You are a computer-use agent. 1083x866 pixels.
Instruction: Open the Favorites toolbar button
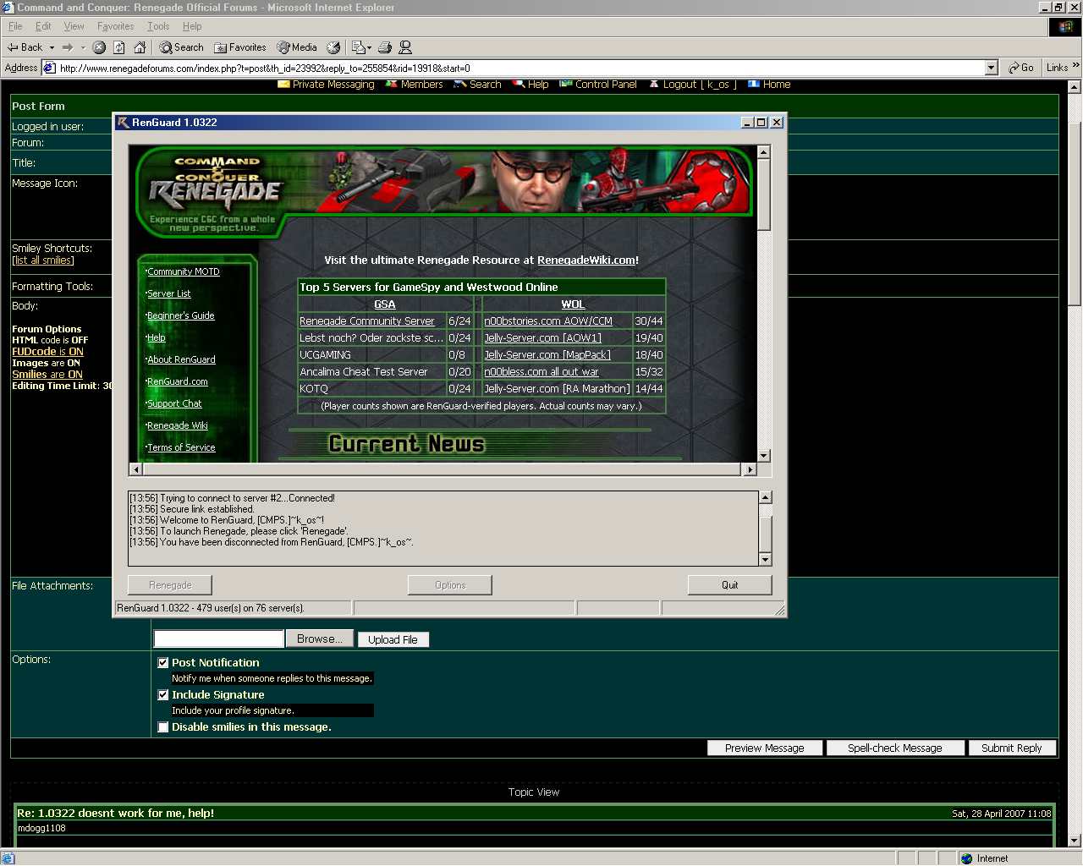pos(240,47)
